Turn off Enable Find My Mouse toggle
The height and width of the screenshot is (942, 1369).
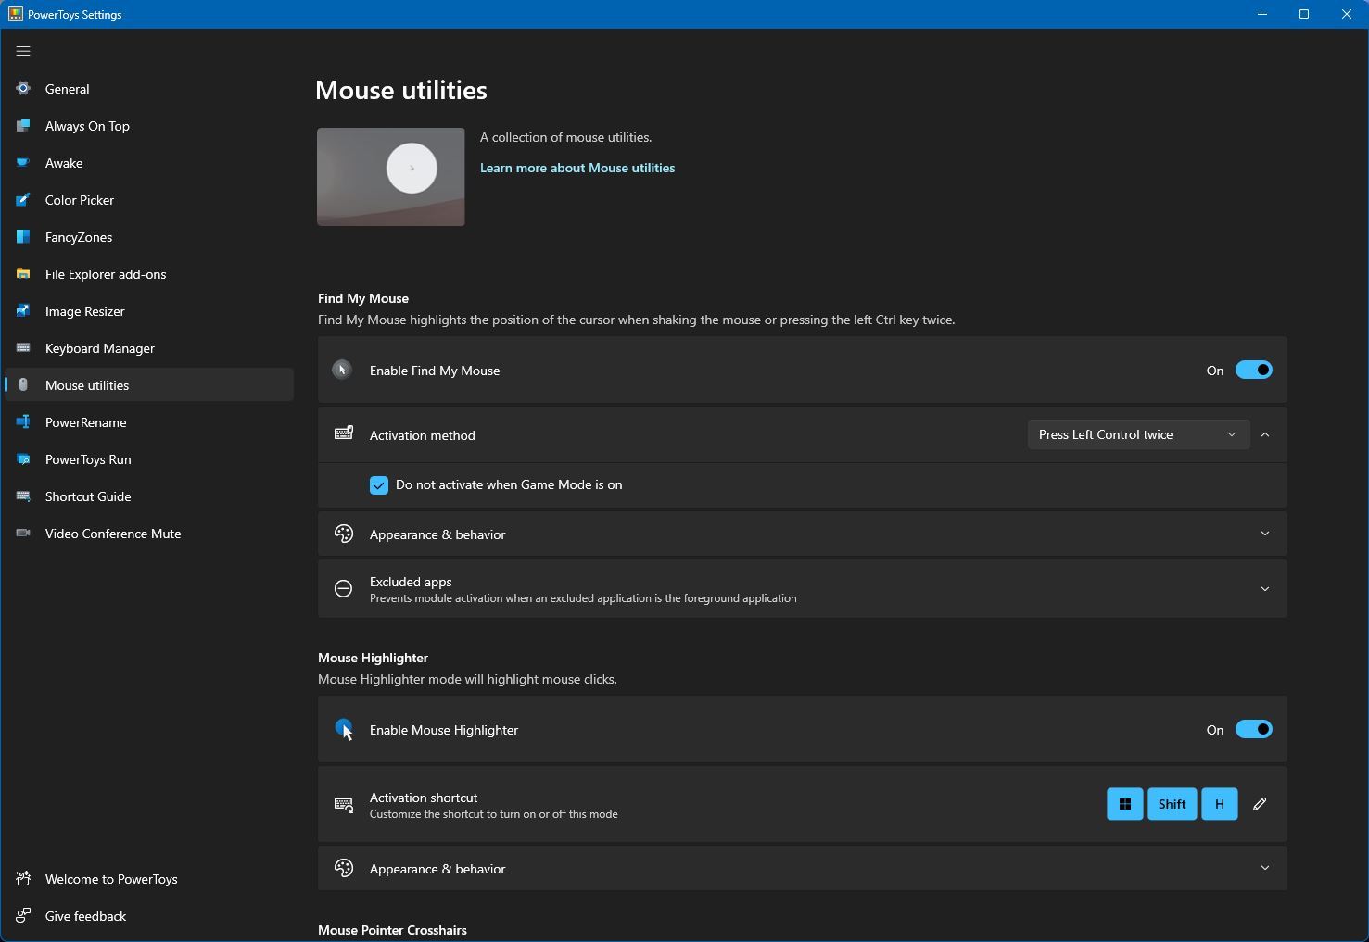pyautogui.click(x=1253, y=371)
